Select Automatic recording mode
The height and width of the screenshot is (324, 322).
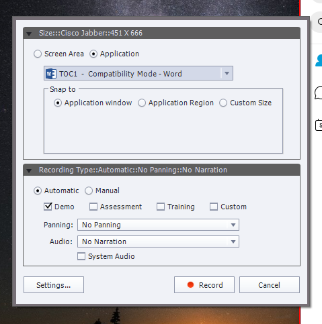pos(38,191)
